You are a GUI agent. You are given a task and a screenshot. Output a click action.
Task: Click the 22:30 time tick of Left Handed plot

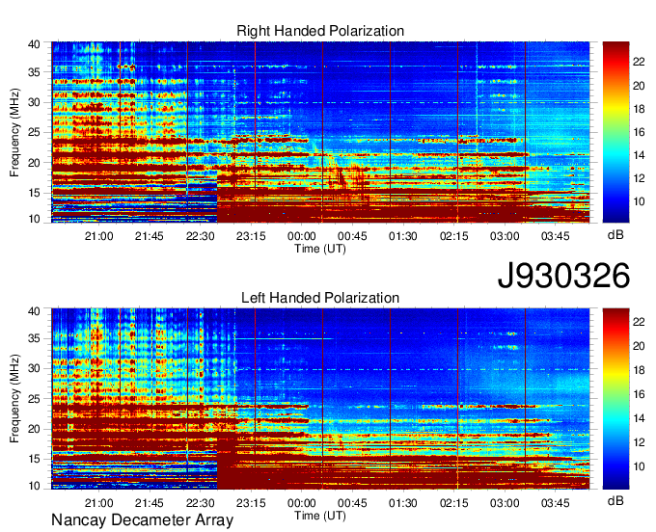coord(200,503)
